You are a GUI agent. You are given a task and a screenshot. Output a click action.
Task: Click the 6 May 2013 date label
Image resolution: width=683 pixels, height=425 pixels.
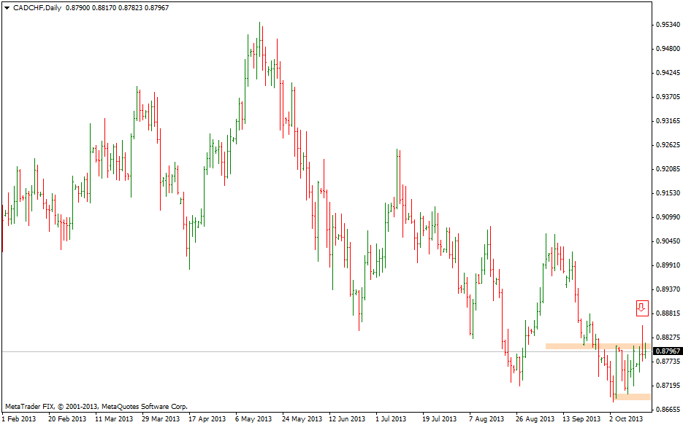(253, 419)
